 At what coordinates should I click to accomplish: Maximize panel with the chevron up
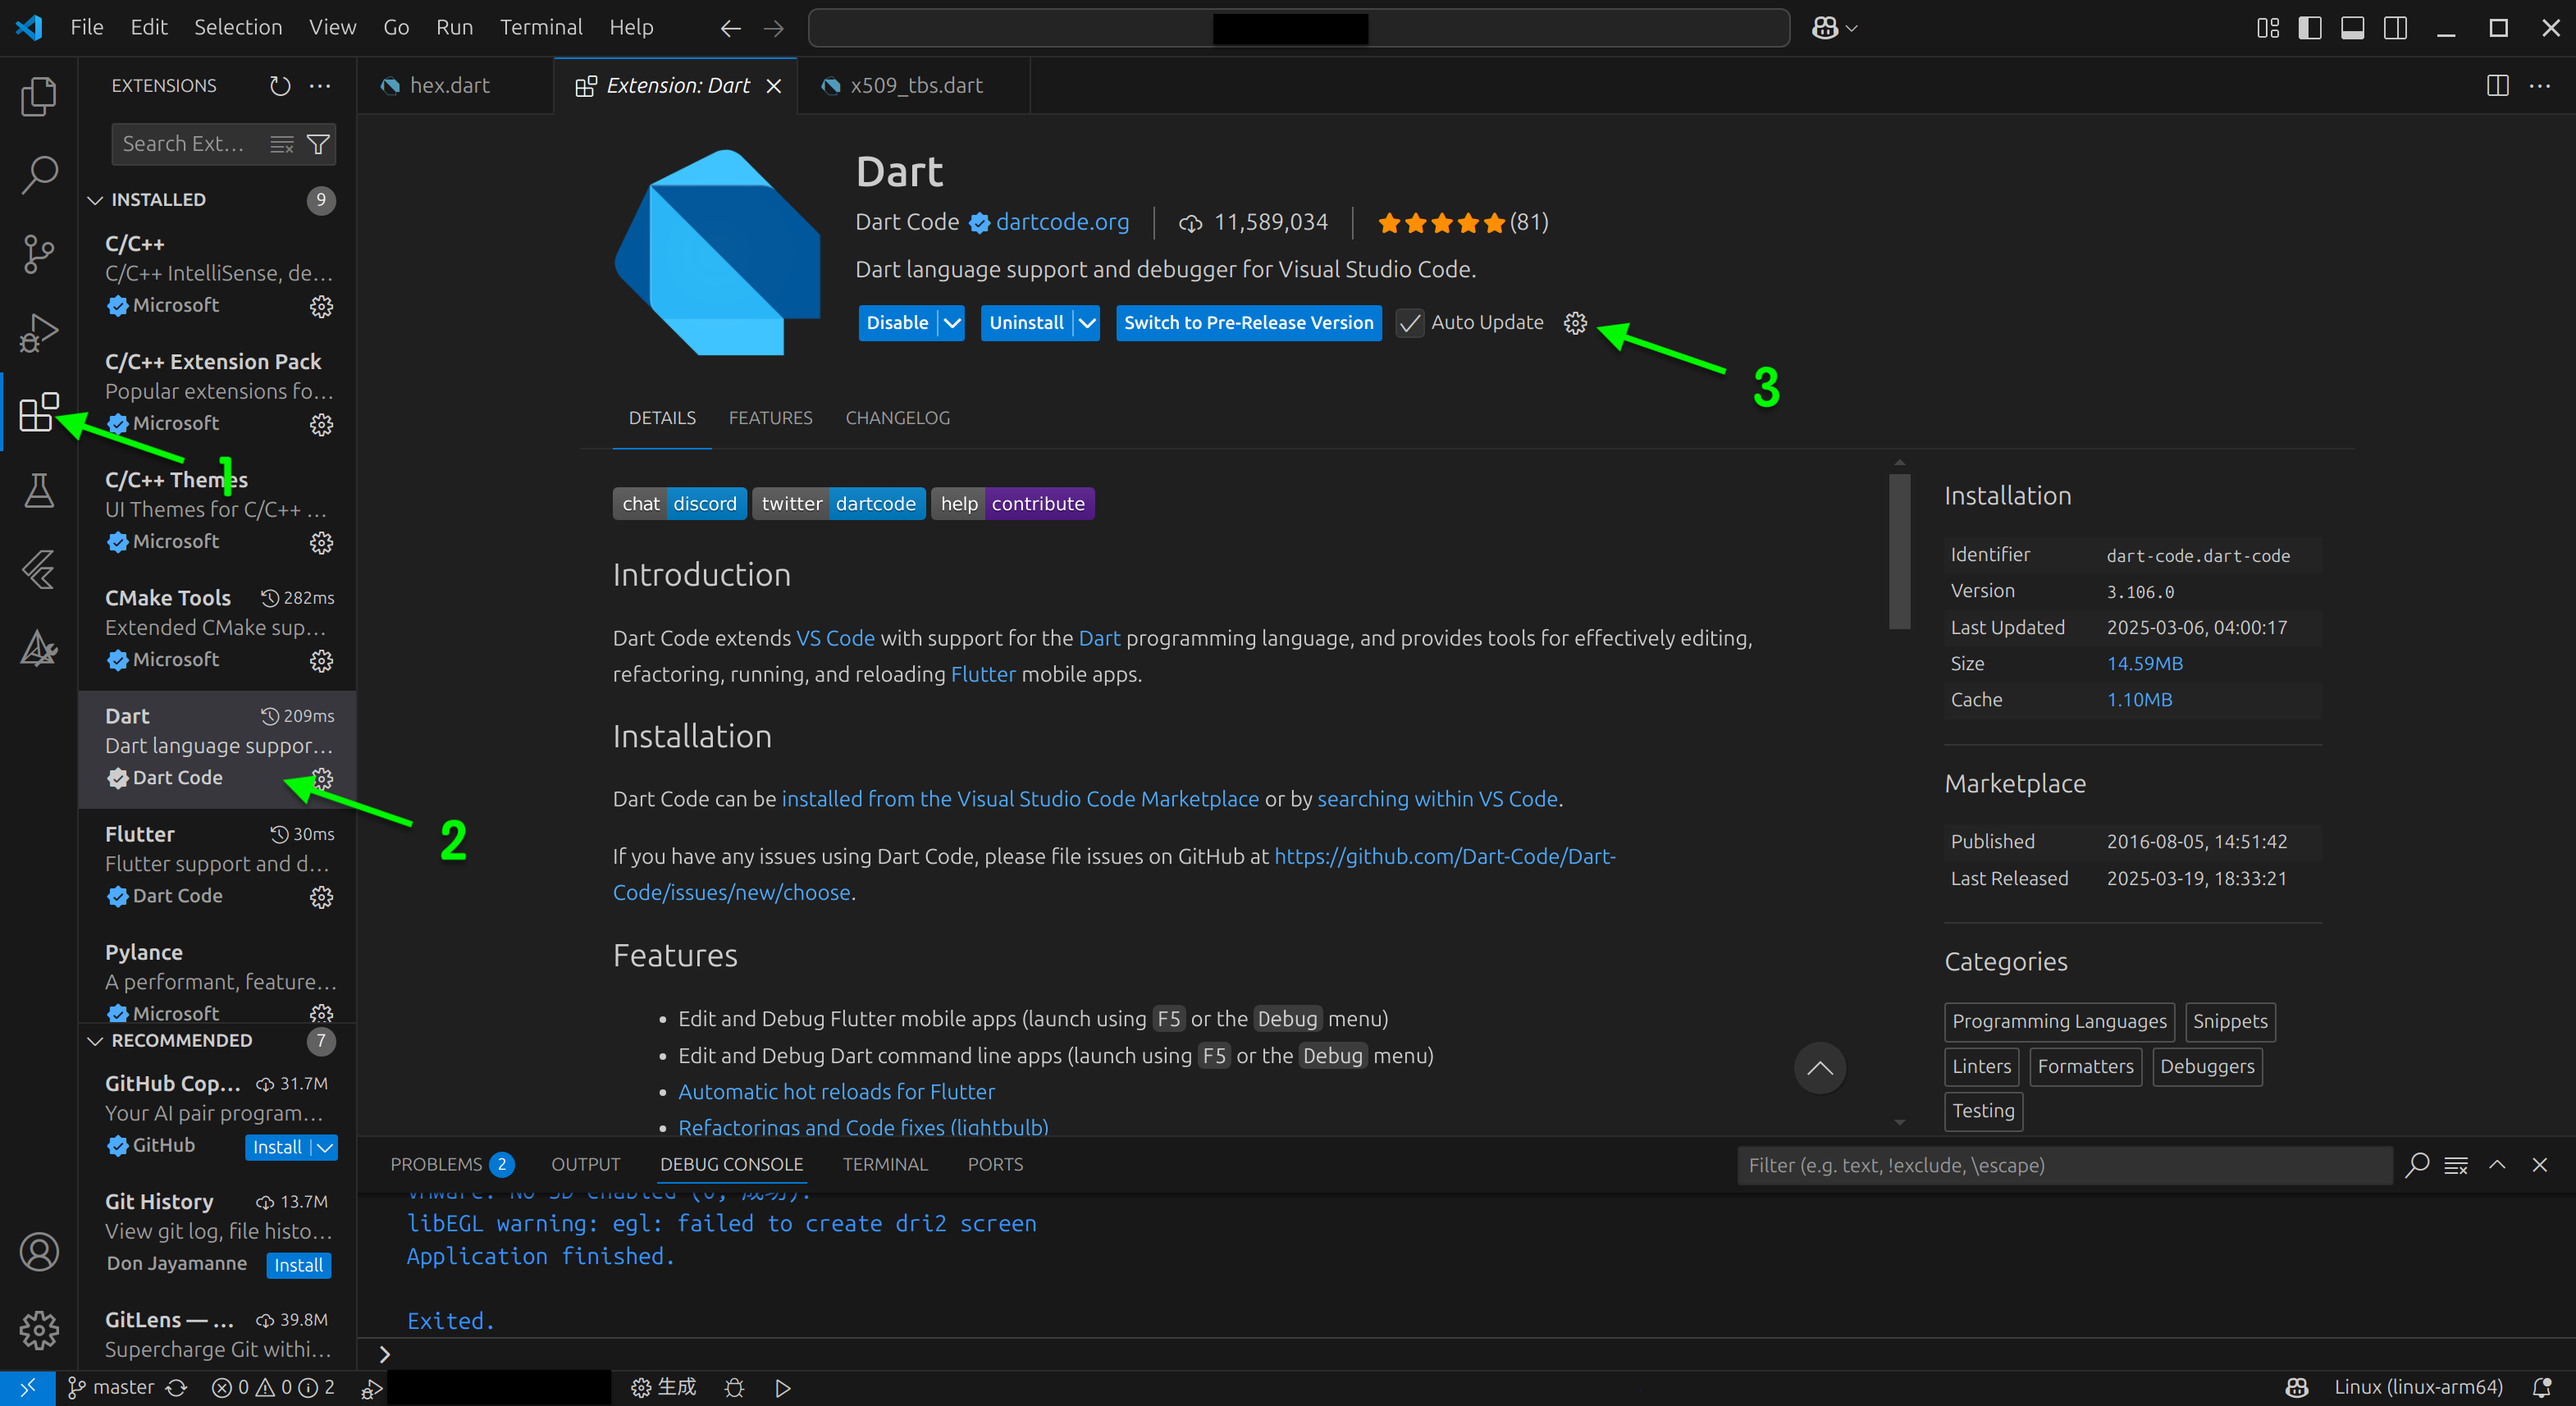[2497, 1165]
